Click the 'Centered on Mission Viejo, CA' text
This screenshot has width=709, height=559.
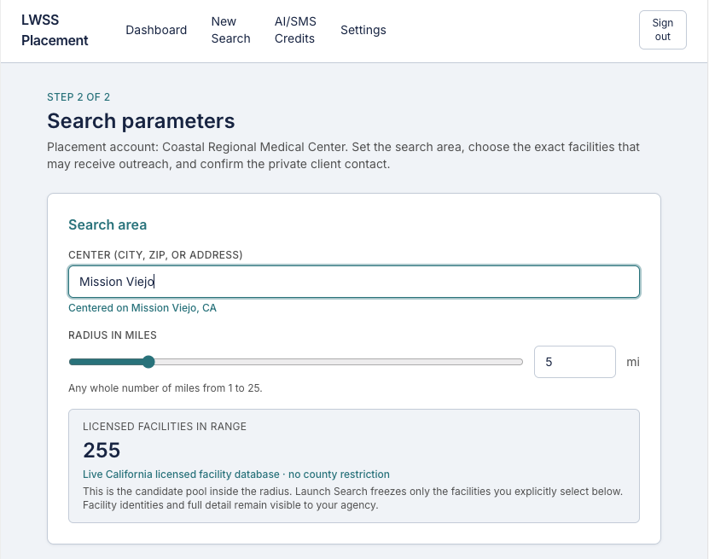(x=142, y=308)
